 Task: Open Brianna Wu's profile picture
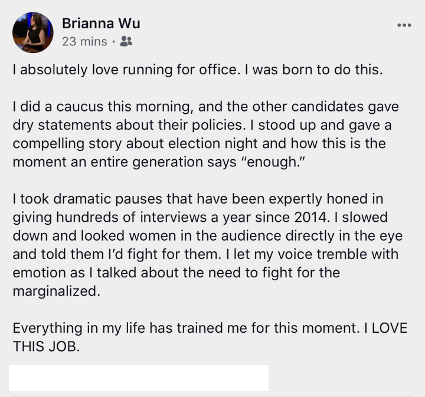(x=33, y=32)
